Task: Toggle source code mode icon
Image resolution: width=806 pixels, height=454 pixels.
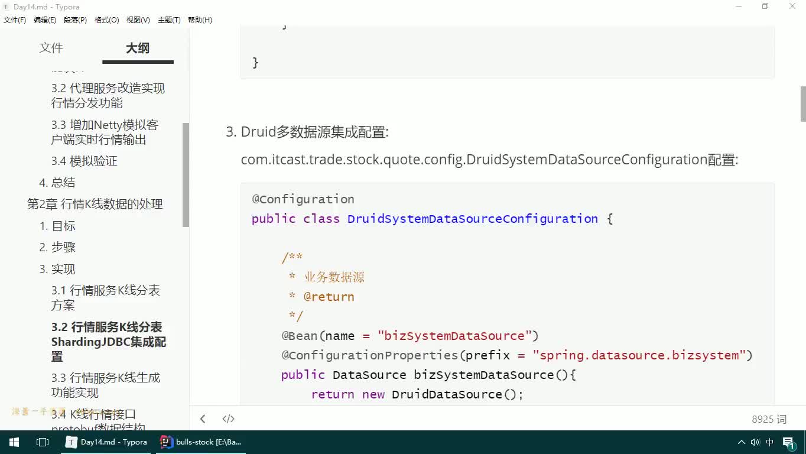Action: pos(228,419)
